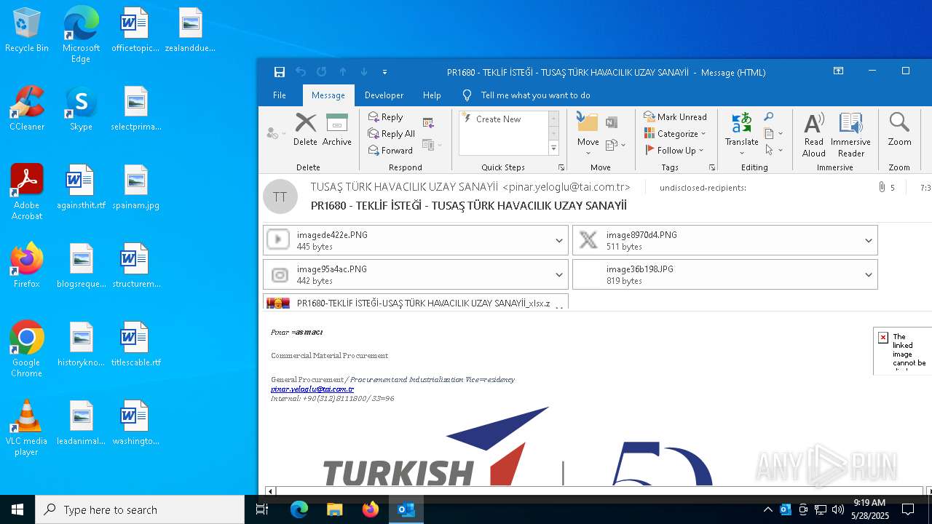
Task: Choose Reply All in Respond group
Action: 392,134
